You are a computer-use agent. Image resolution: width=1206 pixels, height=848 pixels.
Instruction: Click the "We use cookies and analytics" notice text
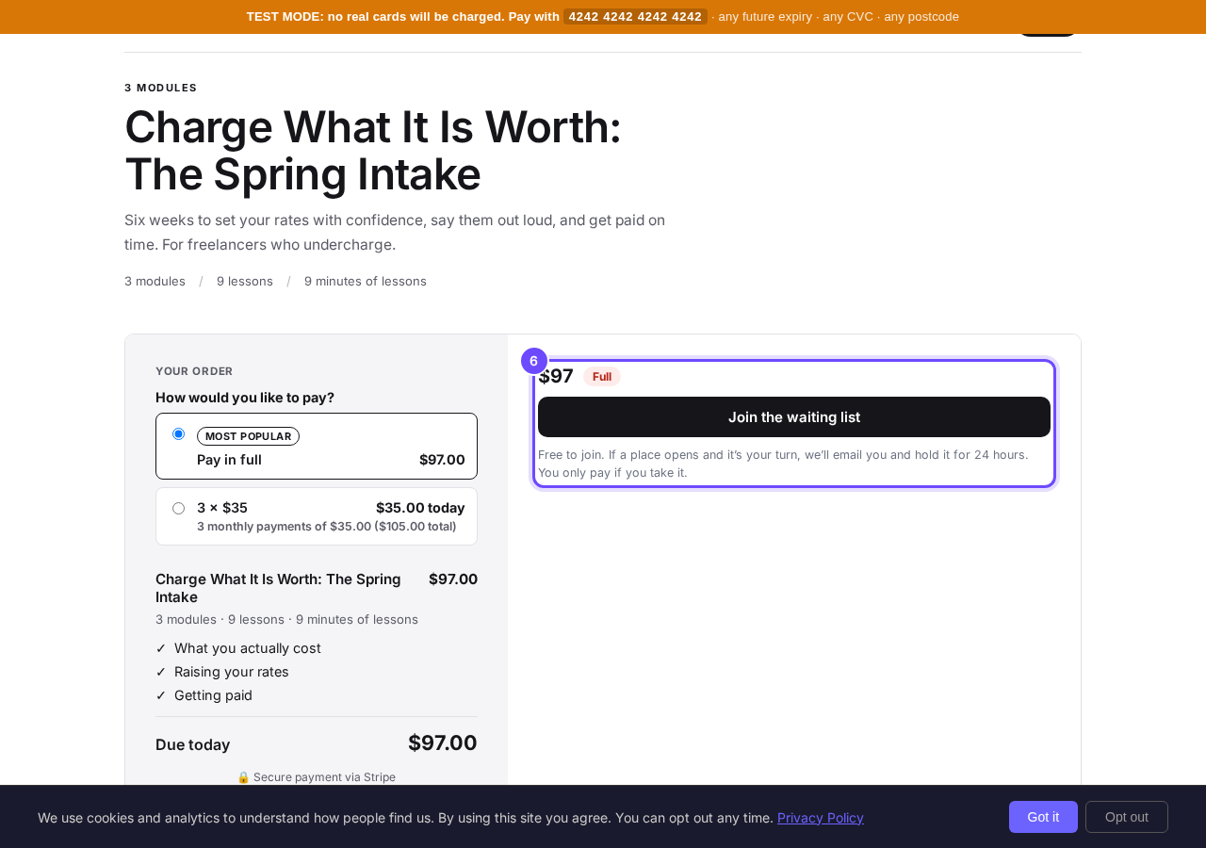[x=405, y=818]
